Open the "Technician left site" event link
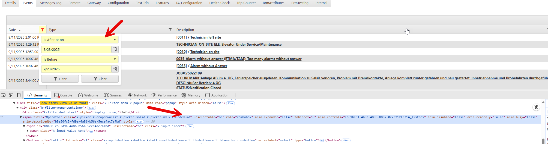548x144 pixels. point(205,37)
